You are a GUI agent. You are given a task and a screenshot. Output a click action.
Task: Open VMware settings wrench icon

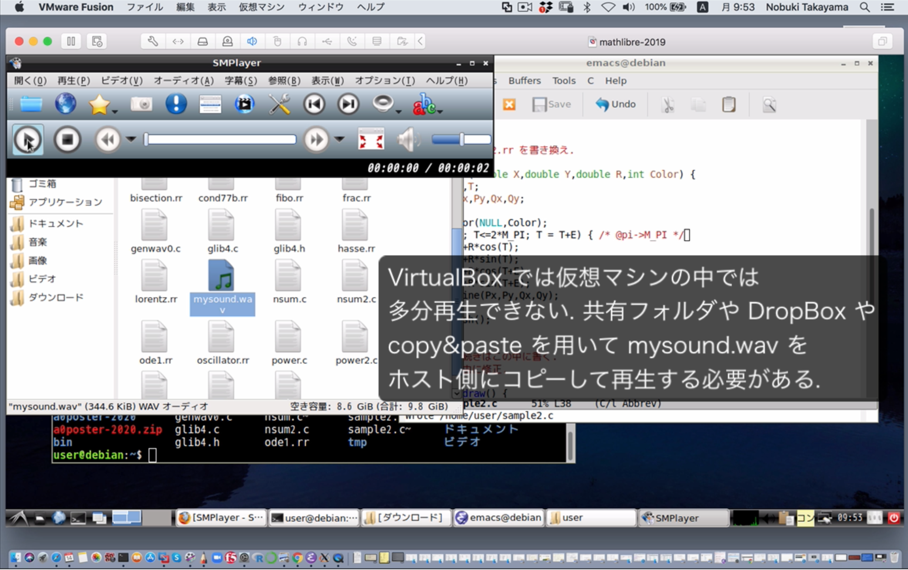pos(153,41)
